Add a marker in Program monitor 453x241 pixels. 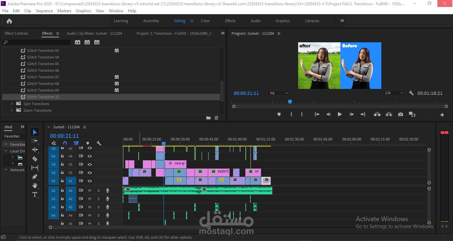[x=279, y=114]
